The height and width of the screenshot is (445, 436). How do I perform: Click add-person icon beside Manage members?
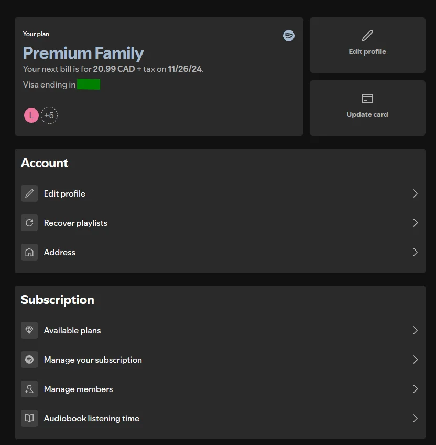click(x=29, y=389)
